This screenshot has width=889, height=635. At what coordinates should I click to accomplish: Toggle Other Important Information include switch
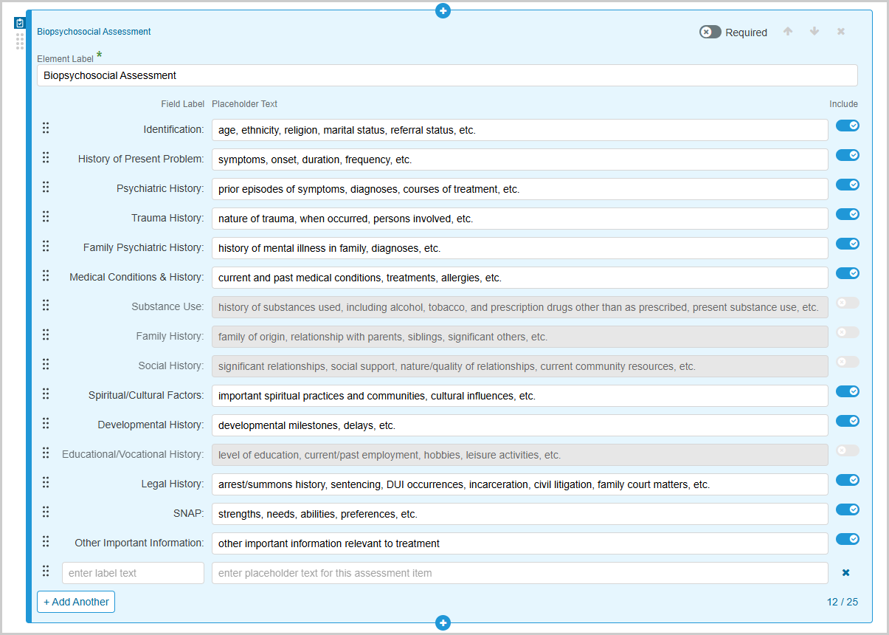click(848, 539)
